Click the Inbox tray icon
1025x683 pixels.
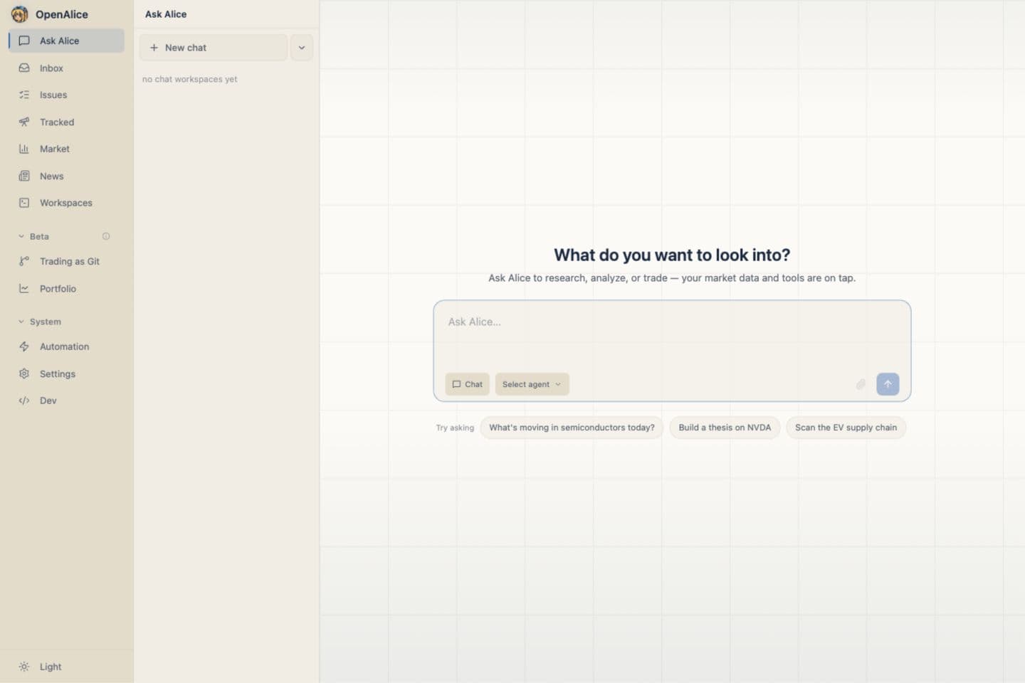pyautogui.click(x=24, y=68)
